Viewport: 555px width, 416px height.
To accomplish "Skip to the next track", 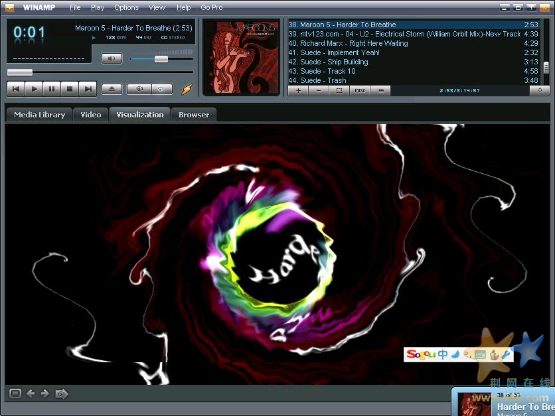I will tap(88, 89).
